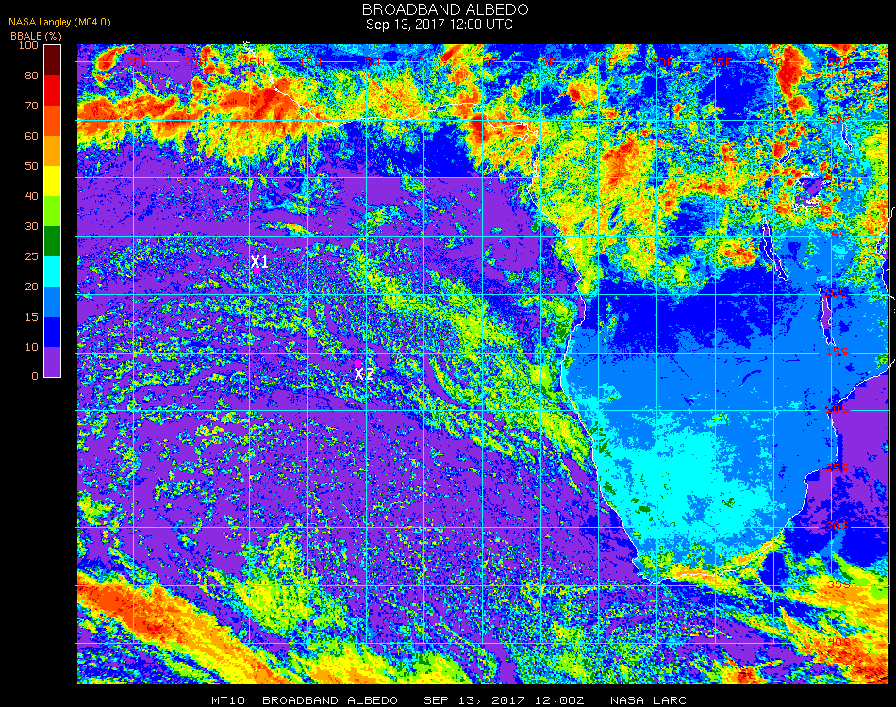Click the colorbar value 100
The width and height of the screenshot is (896, 707).
28,45
